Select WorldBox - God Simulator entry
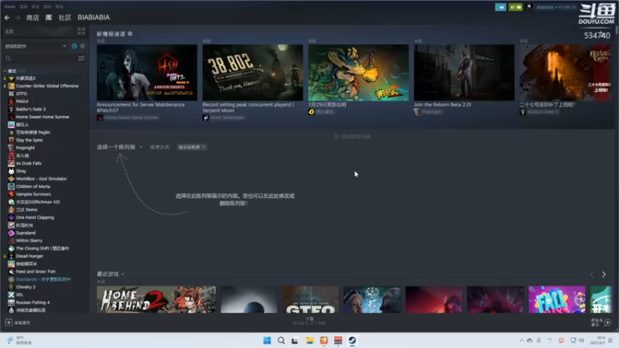The width and height of the screenshot is (619, 348). 41,179
